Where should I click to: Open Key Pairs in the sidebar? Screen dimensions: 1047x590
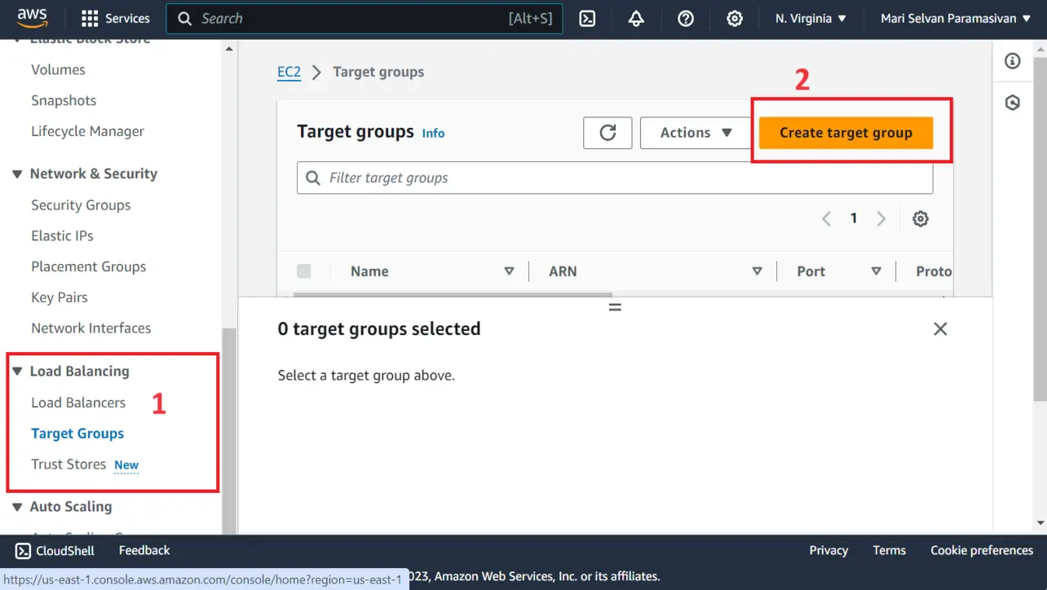click(60, 297)
